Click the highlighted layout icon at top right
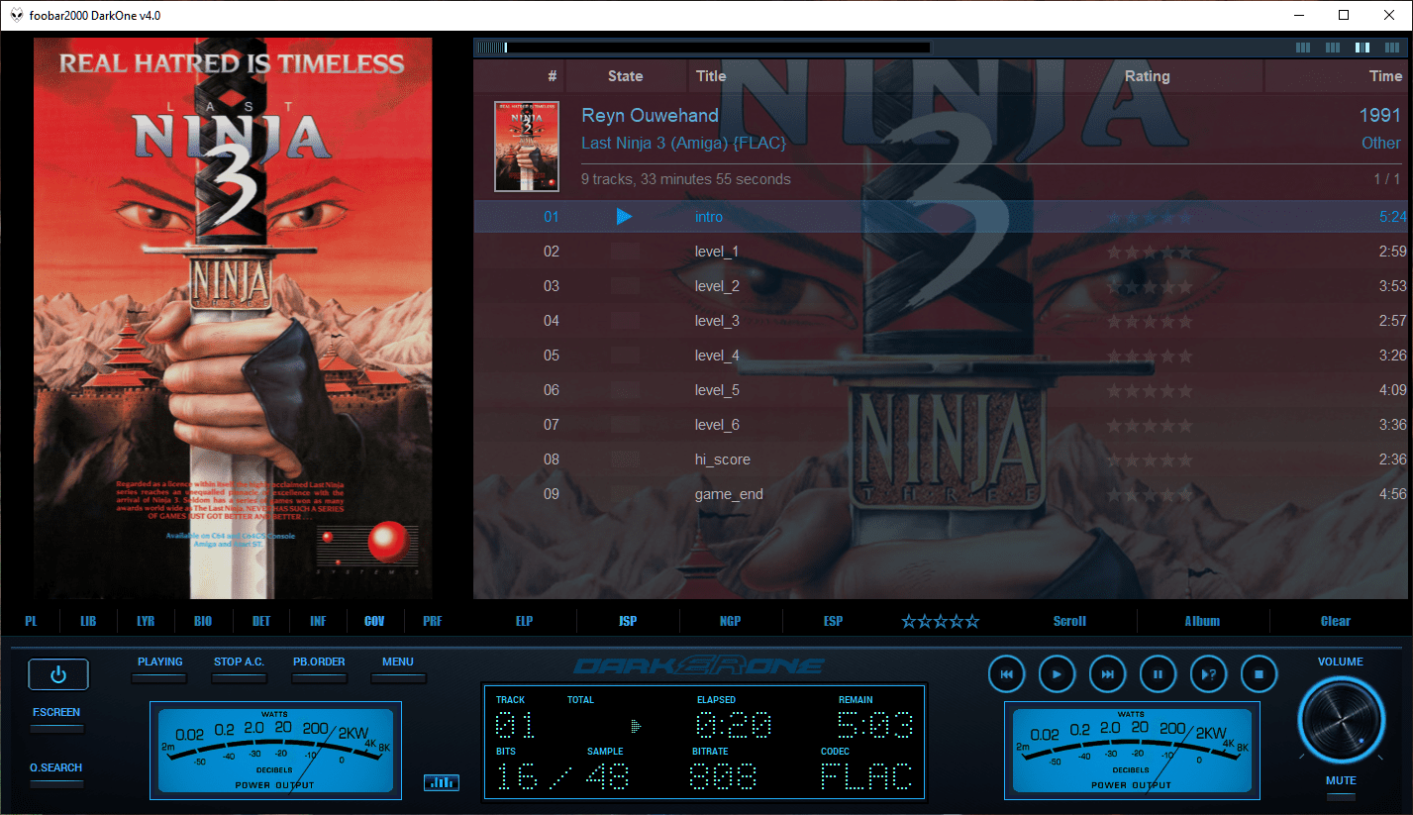 click(1363, 47)
